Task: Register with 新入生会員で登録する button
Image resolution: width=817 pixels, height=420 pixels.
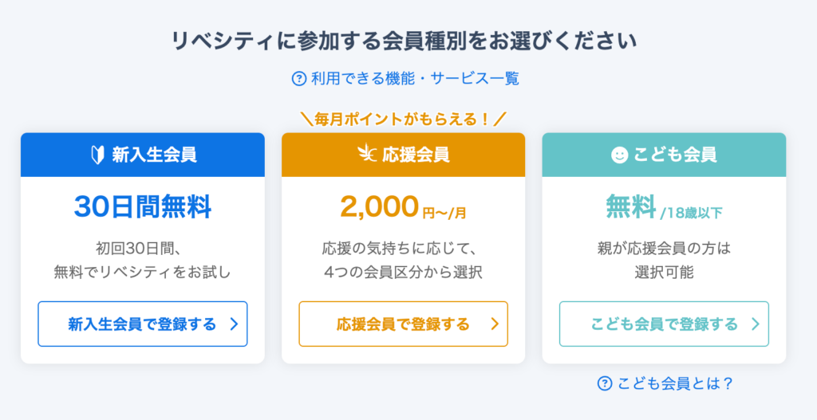Action: click(x=142, y=324)
